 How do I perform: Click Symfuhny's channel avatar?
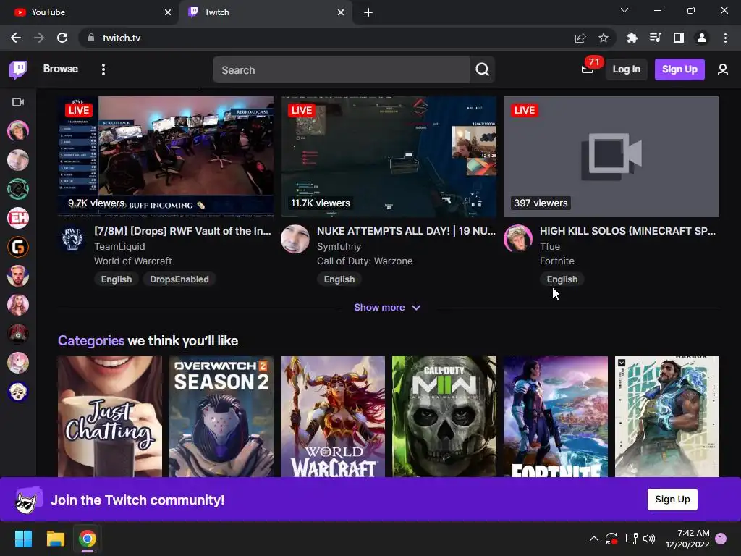295,238
